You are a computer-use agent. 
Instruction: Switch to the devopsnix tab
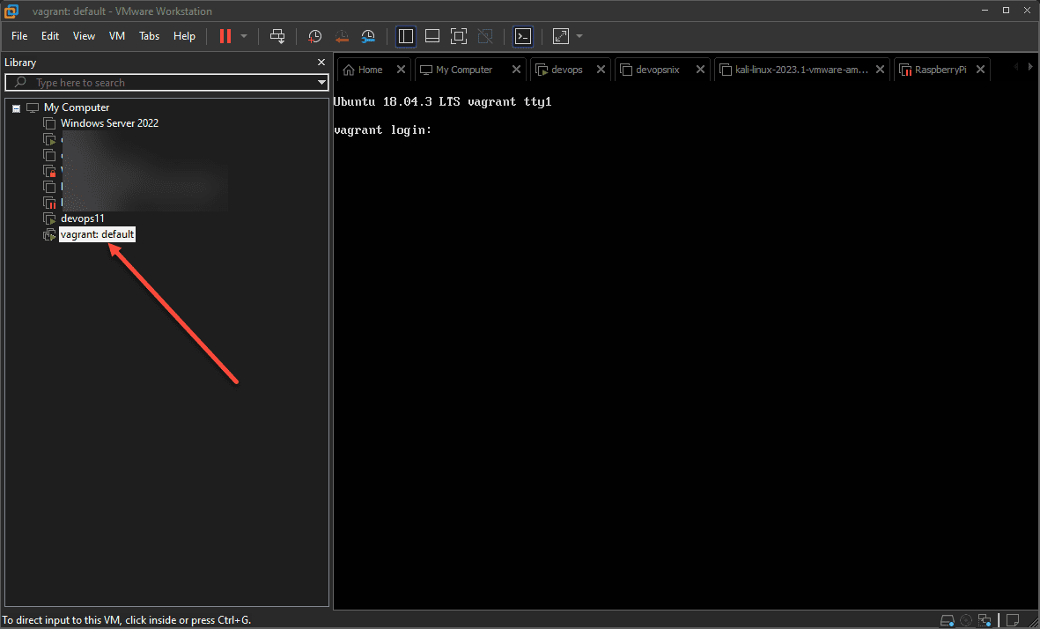pyautogui.click(x=657, y=70)
